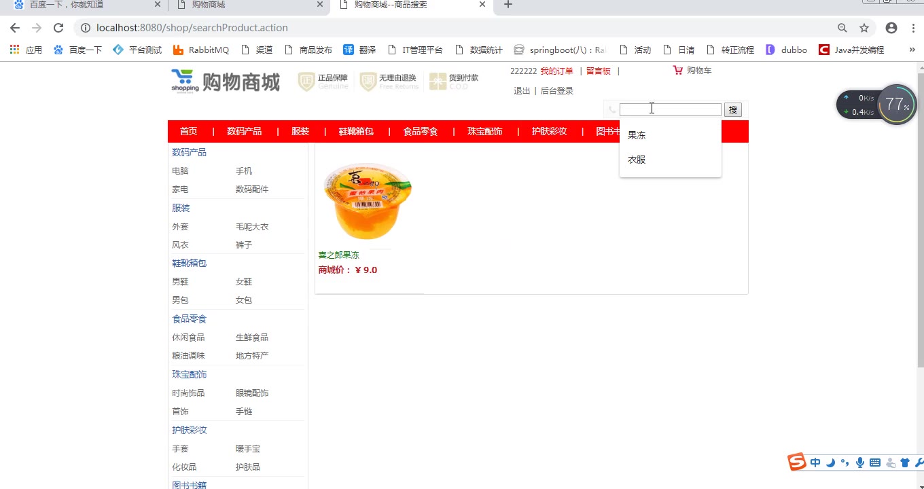Click the Sogou input method S icon
The width and height of the screenshot is (924, 489).
coord(797,462)
